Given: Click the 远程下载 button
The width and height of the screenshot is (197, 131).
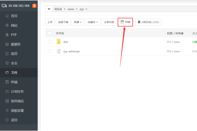Looking at the screenshot, I should click(x=63, y=22).
